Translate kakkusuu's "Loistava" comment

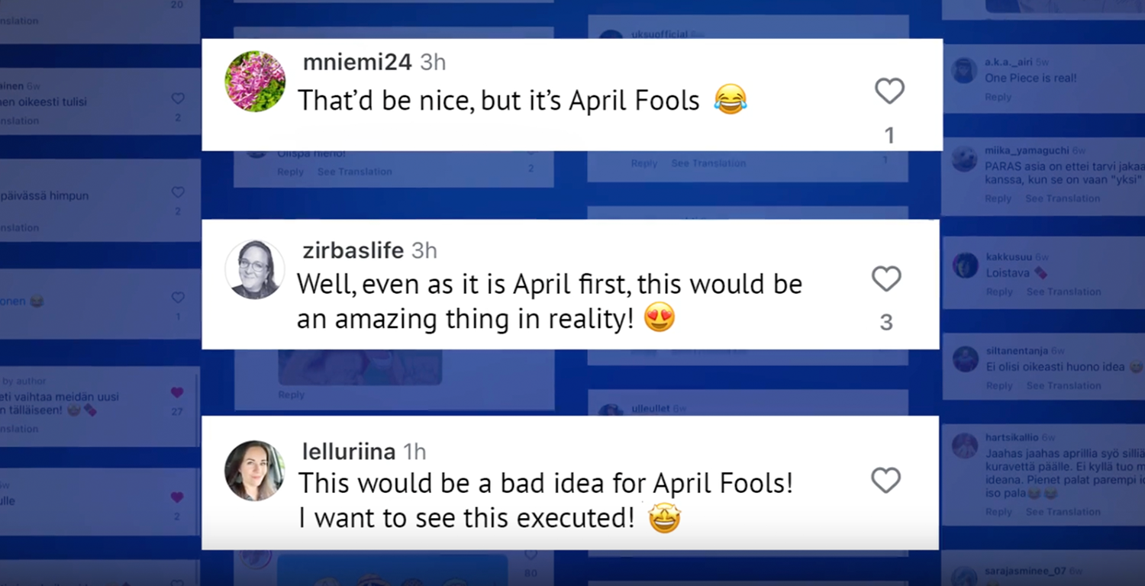(x=1063, y=292)
